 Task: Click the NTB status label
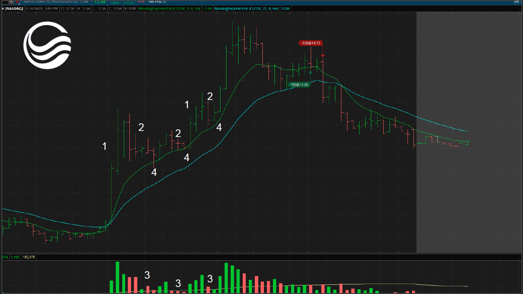141,2
